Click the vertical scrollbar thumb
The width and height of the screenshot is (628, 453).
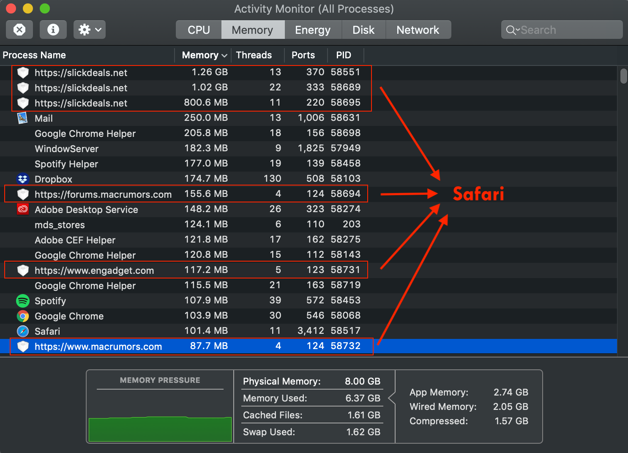click(x=623, y=76)
